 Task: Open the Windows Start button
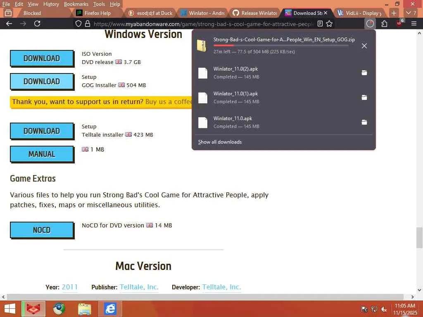tap(10, 309)
